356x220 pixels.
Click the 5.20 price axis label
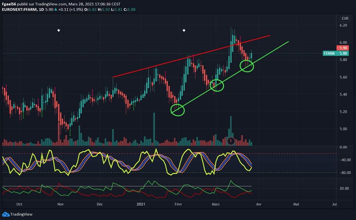[343, 112]
